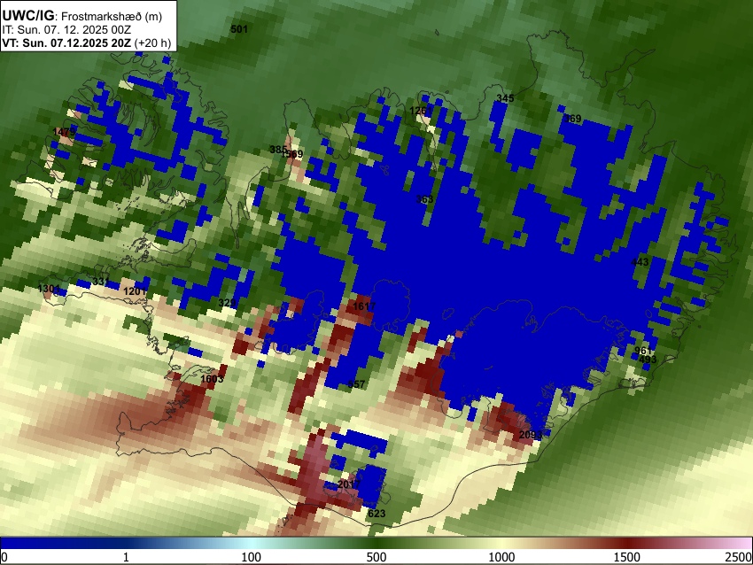Click the 'UWC/IG: Frostmarkshæð (m)' title text
Image resolution: width=753 pixels, height=565 pixels.
[82, 16]
